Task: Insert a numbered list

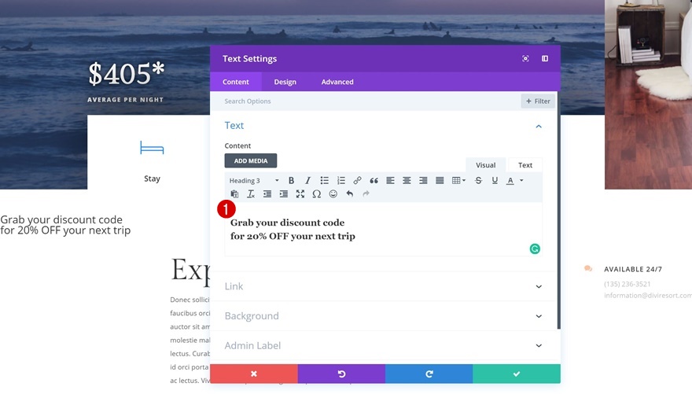Action: 340,180
